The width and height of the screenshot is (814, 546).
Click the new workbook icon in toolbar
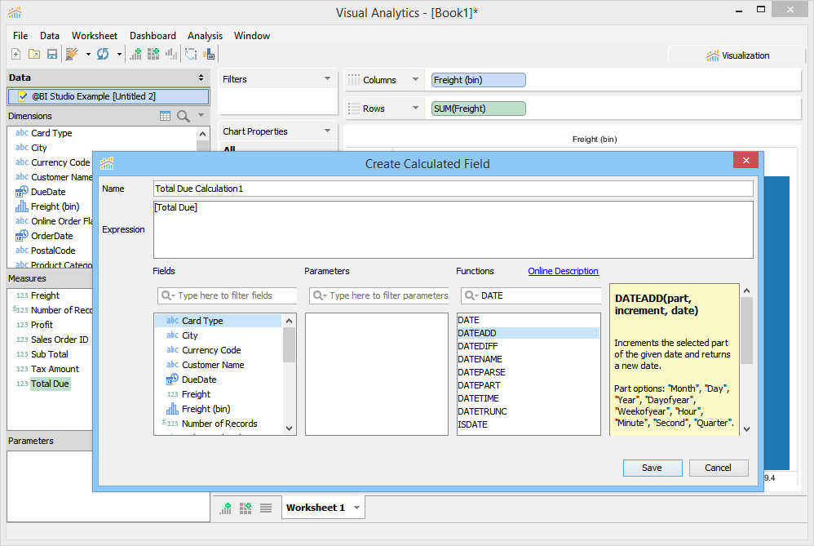coord(15,55)
